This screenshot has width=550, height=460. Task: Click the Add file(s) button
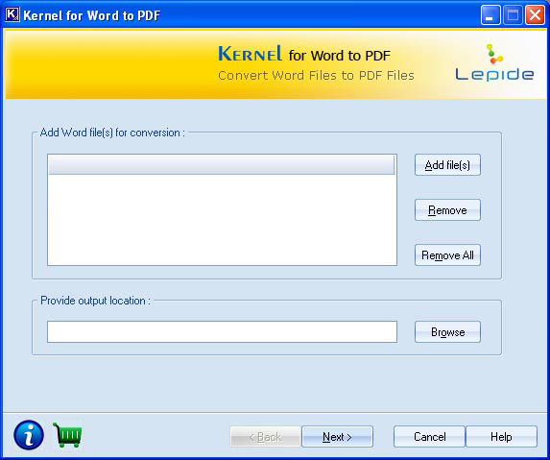447,165
